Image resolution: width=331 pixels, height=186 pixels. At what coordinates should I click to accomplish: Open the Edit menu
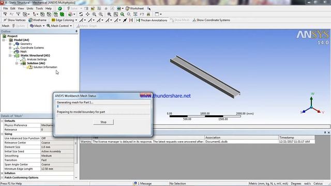(13, 8)
